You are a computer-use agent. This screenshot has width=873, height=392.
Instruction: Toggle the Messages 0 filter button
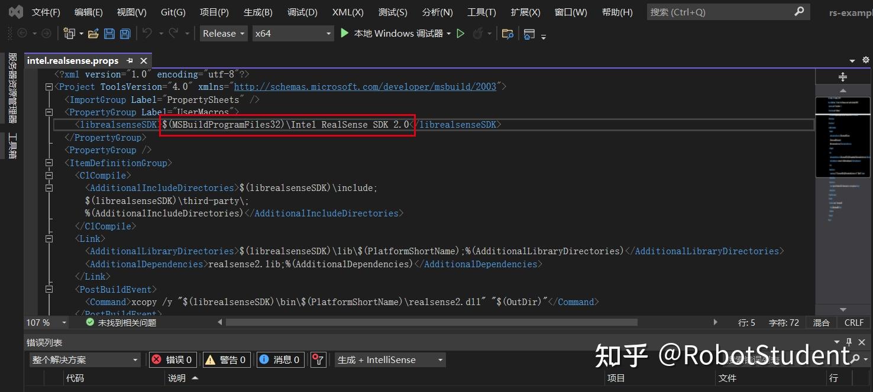[x=281, y=359]
